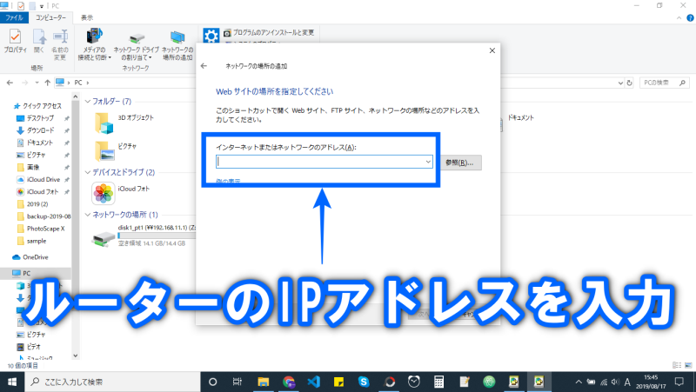
Task: Click the address bar refresh icon
Action: point(628,82)
